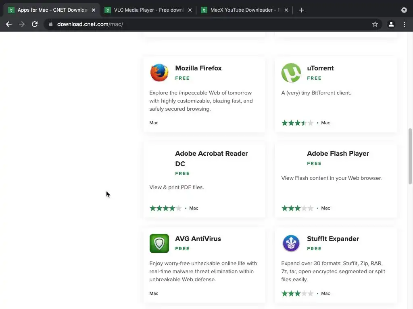The image size is (413, 309).
Task: Click Mac platform label in uTorrent card
Action: pos(325,123)
